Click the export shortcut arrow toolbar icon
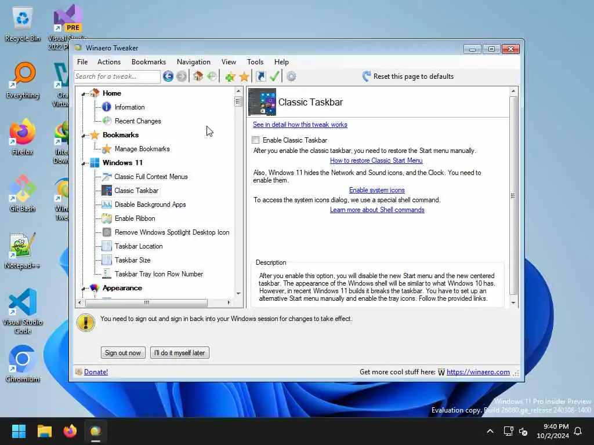Screen dimensions: 594x445 pos(260,76)
